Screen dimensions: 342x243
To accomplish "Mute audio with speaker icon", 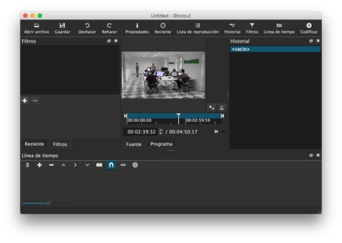I will click(212, 108).
